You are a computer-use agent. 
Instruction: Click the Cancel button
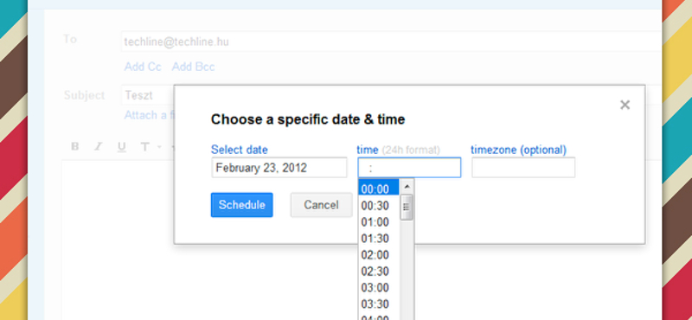coord(321,205)
